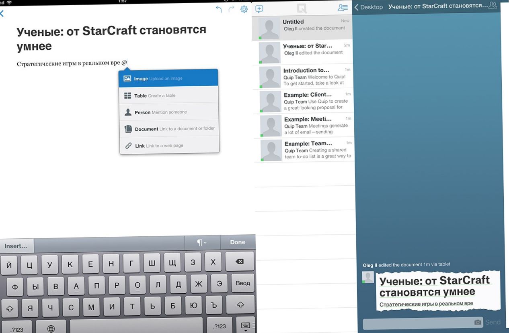Open the 'Ученые: от Star...' inbox thread
Screen dimensions: 509x333
(x=302, y=53)
